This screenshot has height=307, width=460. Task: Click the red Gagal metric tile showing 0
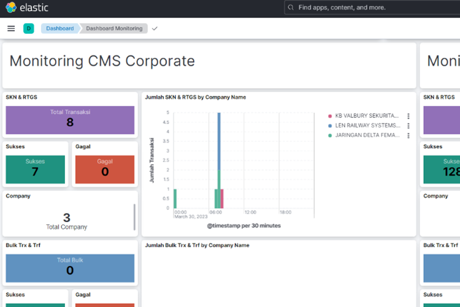pos(105,169)
